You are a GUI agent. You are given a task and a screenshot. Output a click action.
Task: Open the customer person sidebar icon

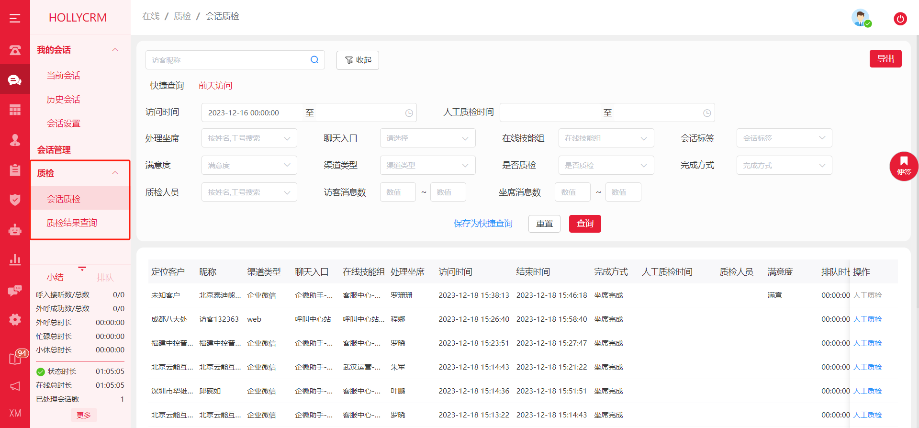[x=15, y=140]
